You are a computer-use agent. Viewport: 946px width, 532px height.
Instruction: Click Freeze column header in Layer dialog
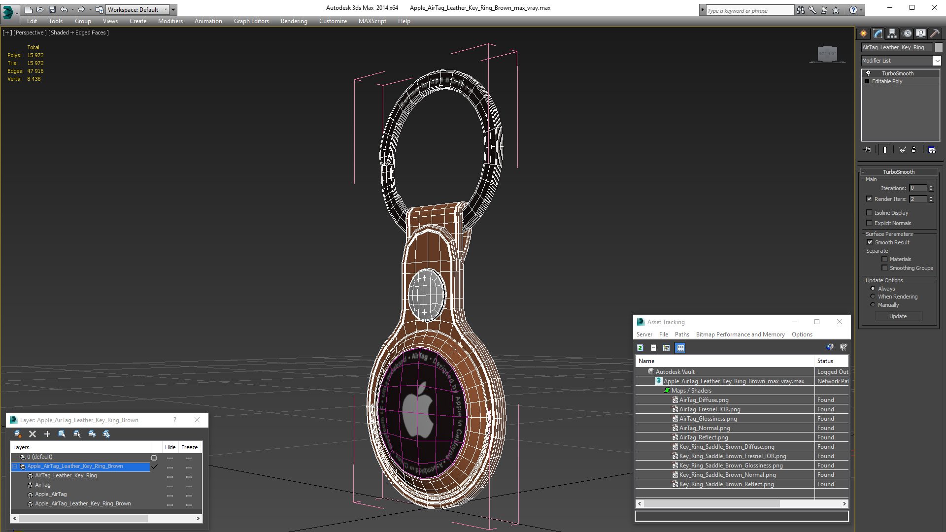190,447
